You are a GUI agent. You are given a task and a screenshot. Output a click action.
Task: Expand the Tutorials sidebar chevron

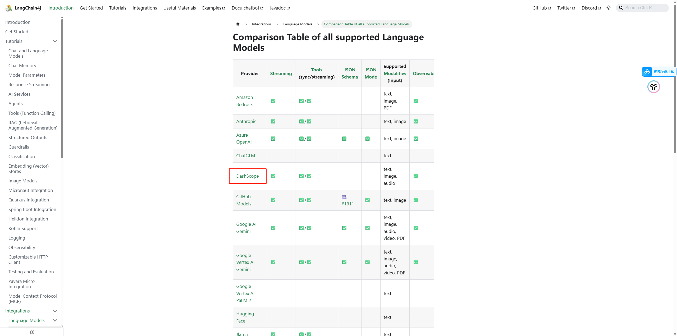pyautogui.click(x=55, y=41)
